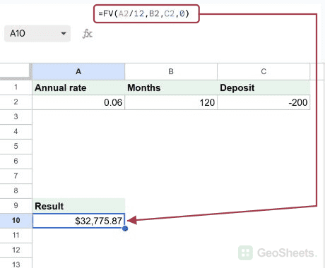Select cell containing 0.06
Image resolution: width=325 pixels, height=268 pixels.
[78, 102]
